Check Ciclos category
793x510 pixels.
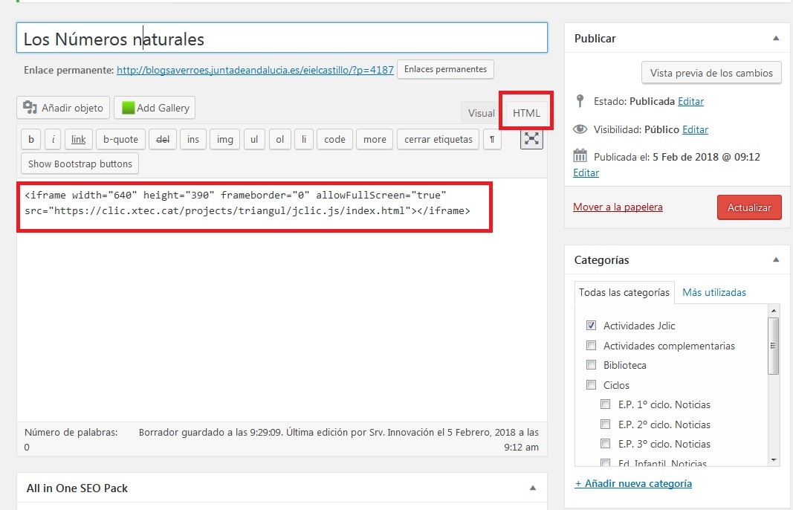[591, 385]
